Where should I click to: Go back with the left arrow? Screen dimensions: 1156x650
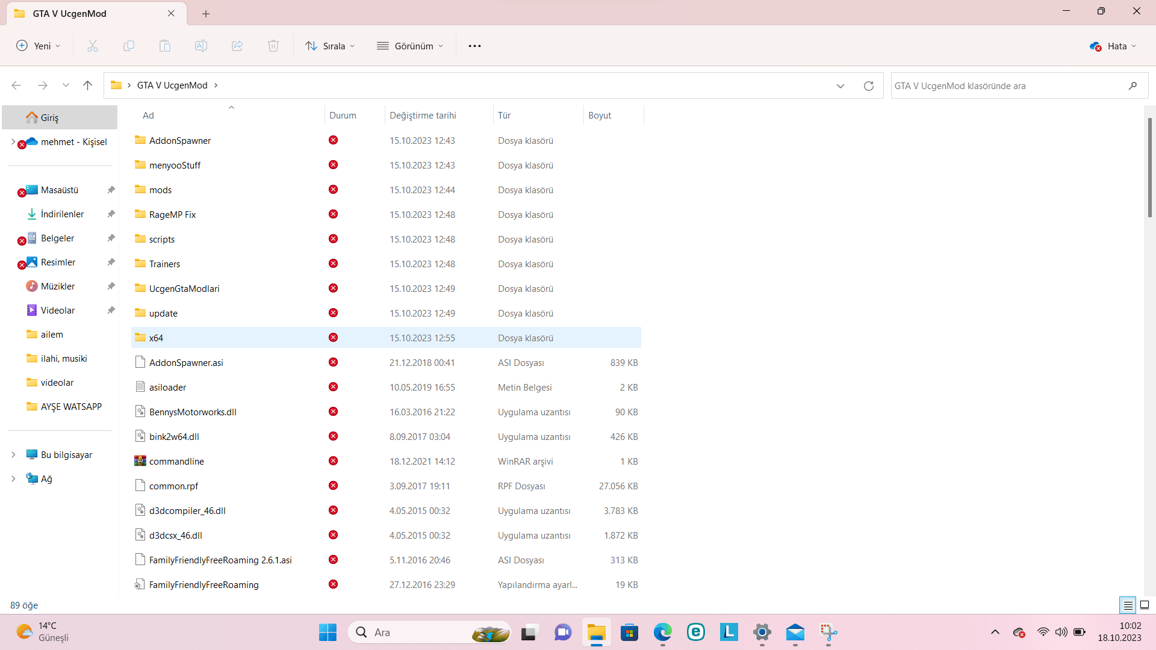click(16, 85)
